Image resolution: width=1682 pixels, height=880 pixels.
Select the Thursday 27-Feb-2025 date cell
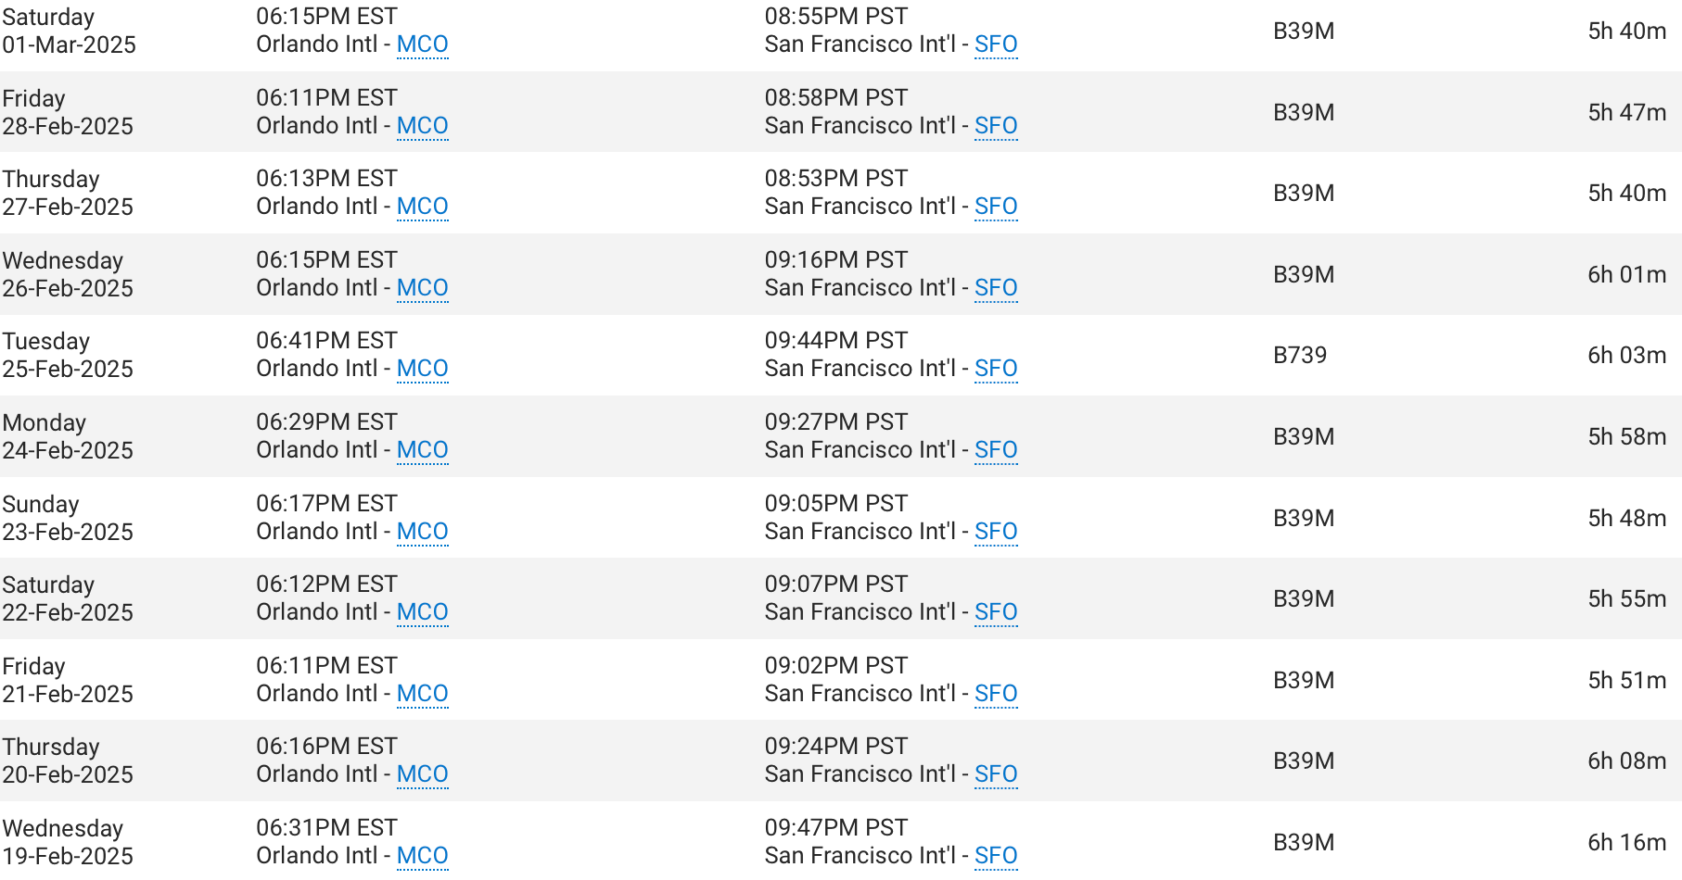point(68,193)
